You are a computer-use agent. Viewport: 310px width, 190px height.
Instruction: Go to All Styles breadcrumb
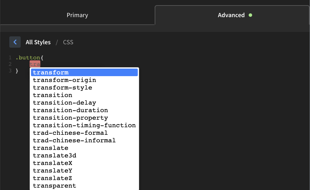point(38,42)
